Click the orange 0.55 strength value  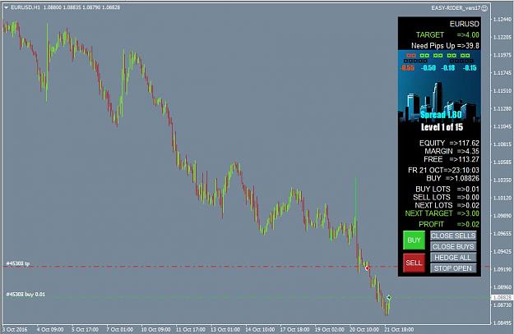pyautogui.click(x=408, y=68)
